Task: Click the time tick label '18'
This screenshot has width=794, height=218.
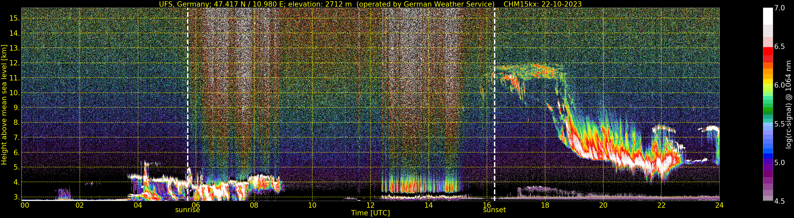Action: (x=545, y=205)
